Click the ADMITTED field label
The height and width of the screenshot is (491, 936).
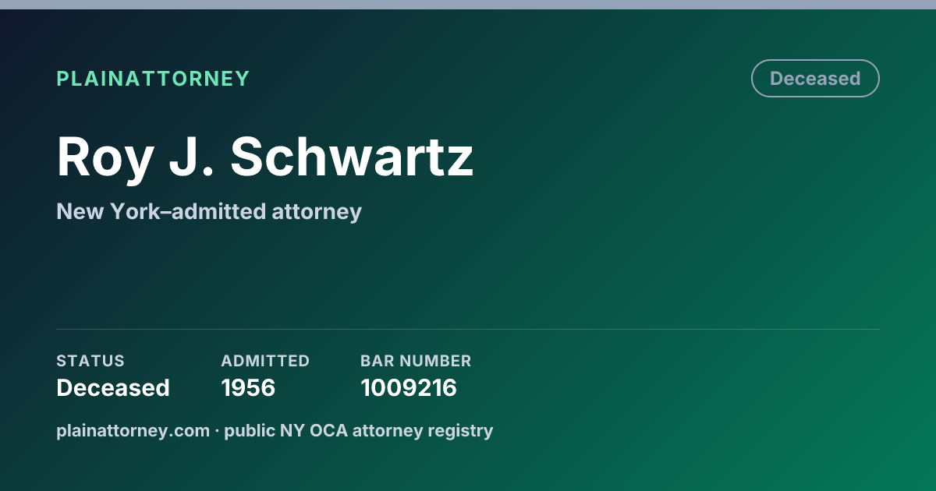pos(265,361)
